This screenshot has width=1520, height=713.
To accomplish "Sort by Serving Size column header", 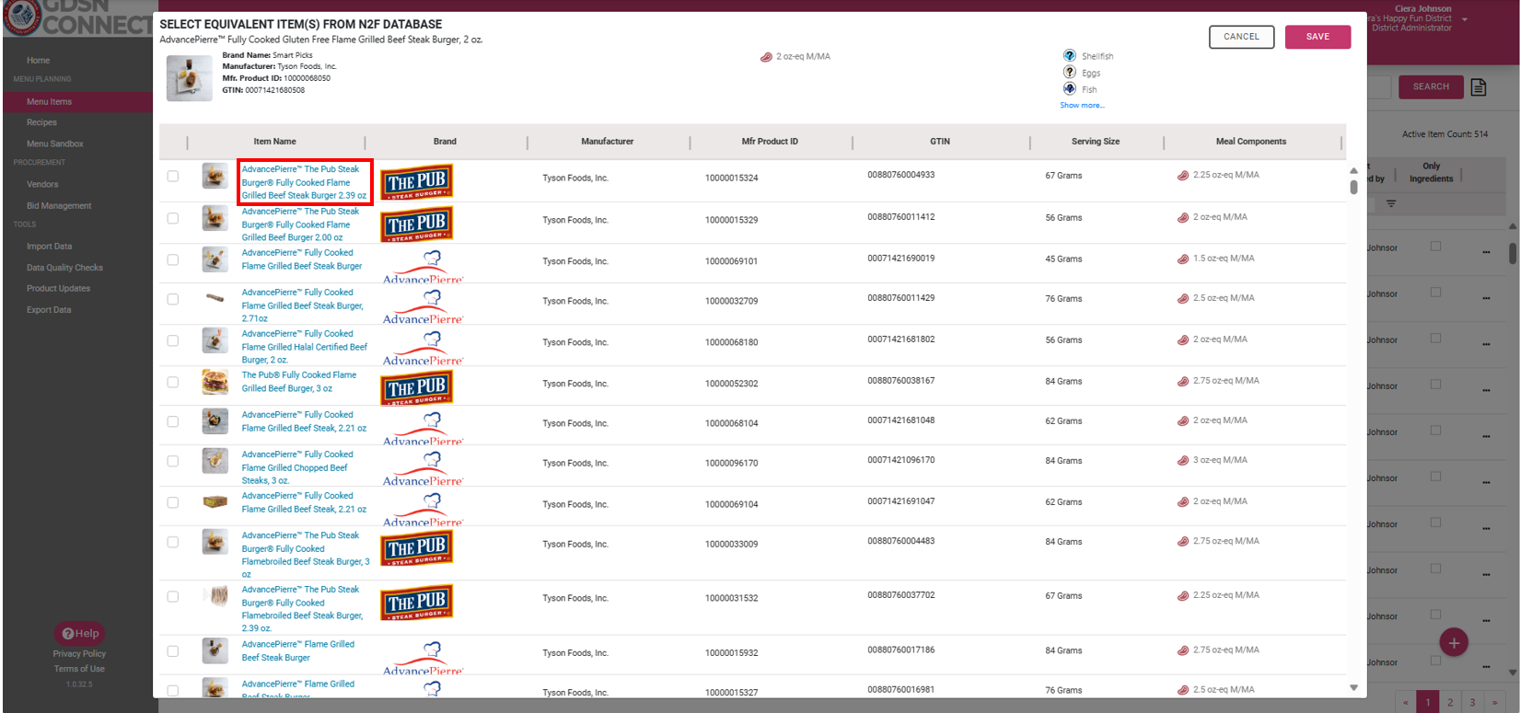I will point(1096,142).
